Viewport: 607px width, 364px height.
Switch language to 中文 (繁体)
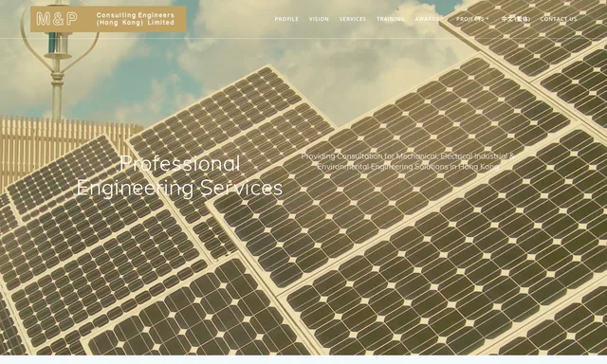516,19
